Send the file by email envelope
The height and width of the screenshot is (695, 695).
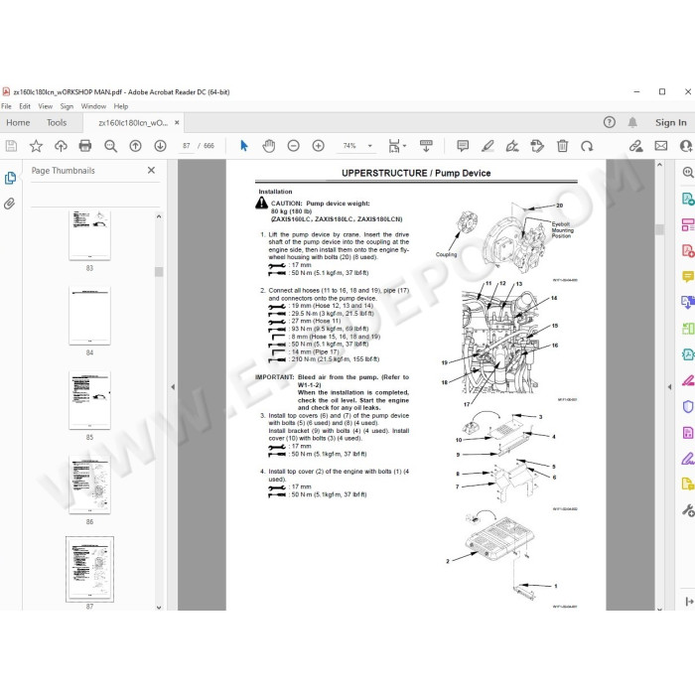coord(661,146)
